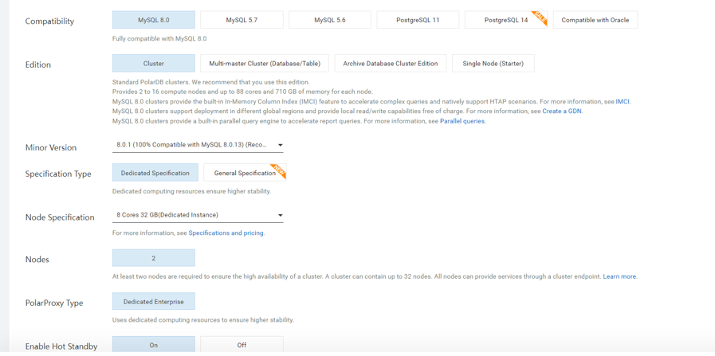715x356 pixels.
Task: Open the Create a GDN link
Action: click(562, 111)
